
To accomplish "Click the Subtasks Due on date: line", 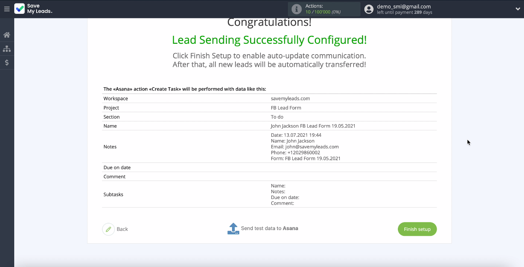I will point(285,197).
